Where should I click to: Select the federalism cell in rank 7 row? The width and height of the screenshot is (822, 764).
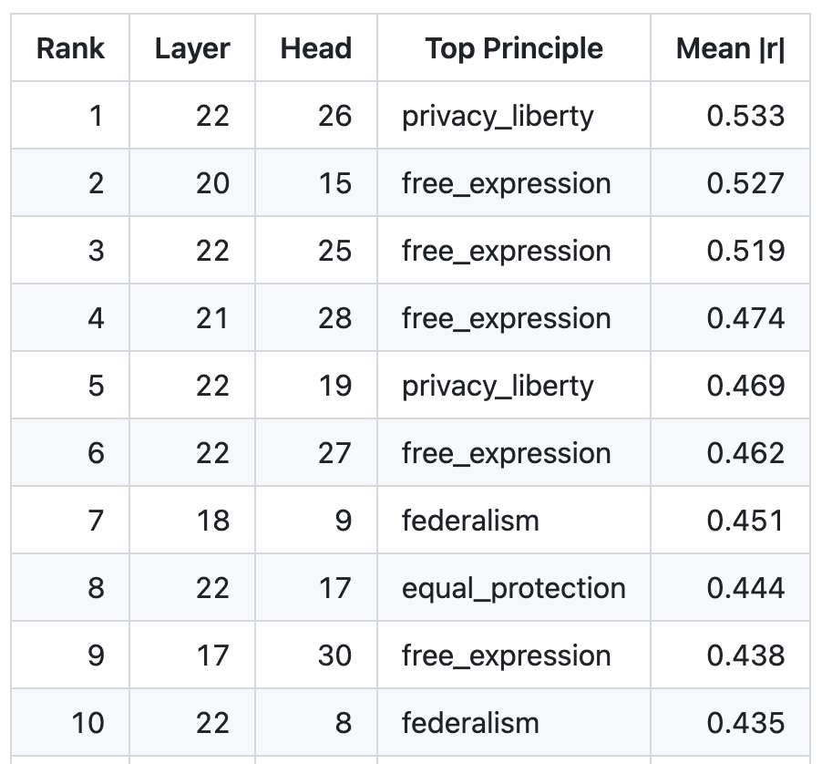pos(470,521)
